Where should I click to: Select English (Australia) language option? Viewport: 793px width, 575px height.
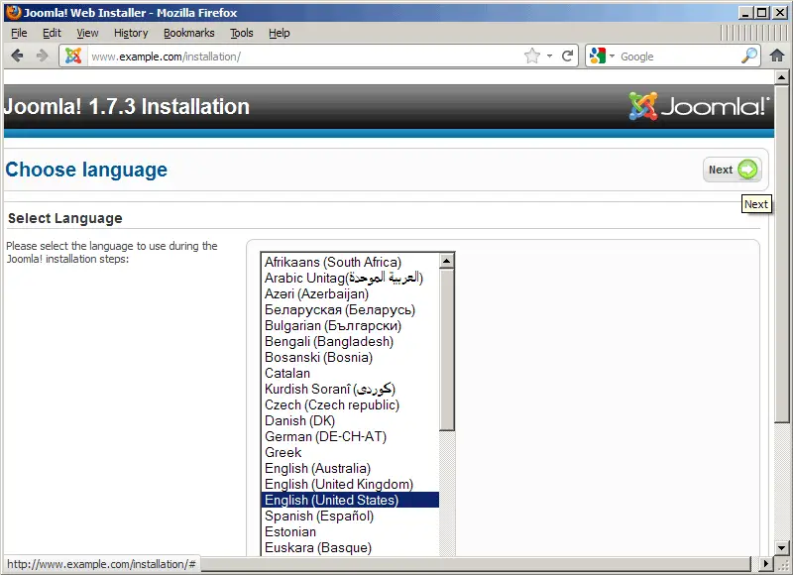(350, 468)
